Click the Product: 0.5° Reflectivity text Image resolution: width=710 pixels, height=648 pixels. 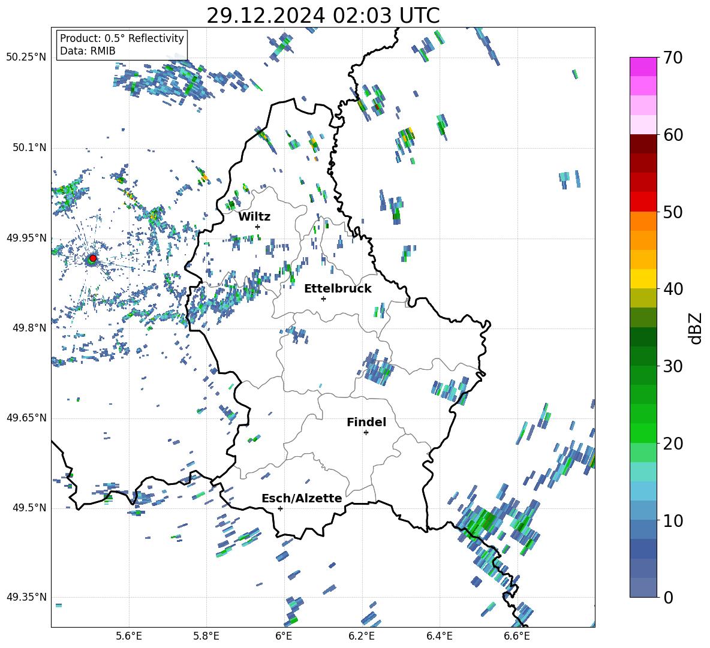click(122, 38)
